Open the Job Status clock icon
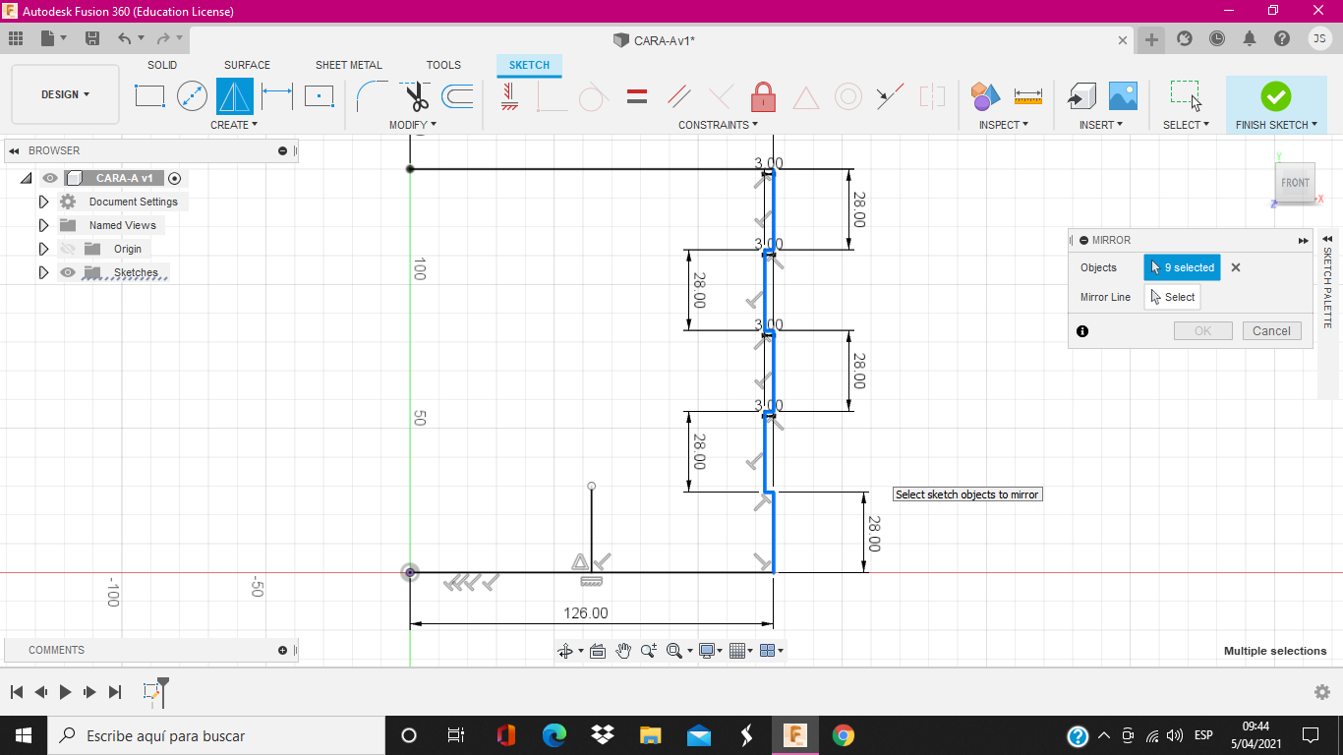The height and width of the screenshot is (755, 1343). coord(1217,38)
